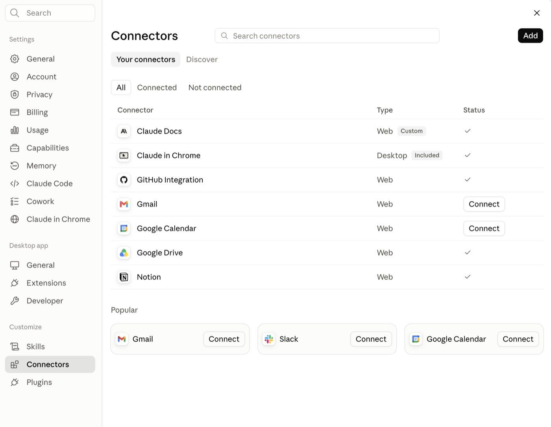Click the magnifier icon in the sidebar search
The image size is (551, 427).
tap(15, 13)
